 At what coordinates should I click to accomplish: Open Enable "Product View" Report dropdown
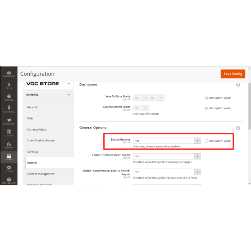pos(167,156)
